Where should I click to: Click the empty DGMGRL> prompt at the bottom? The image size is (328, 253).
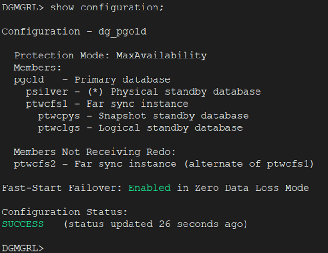23,248
